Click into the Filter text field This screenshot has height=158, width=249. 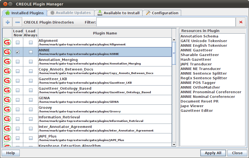coord(166,22)
